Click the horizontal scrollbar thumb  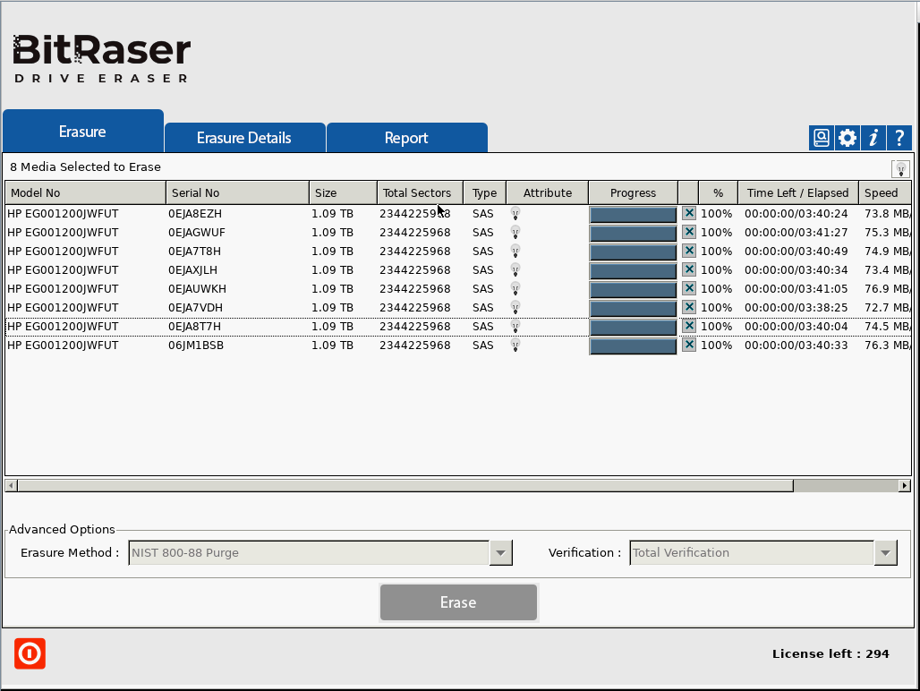pos(405,486)
